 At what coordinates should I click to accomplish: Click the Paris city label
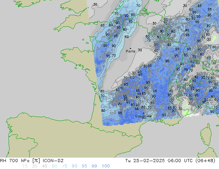[x=131, y=51]
